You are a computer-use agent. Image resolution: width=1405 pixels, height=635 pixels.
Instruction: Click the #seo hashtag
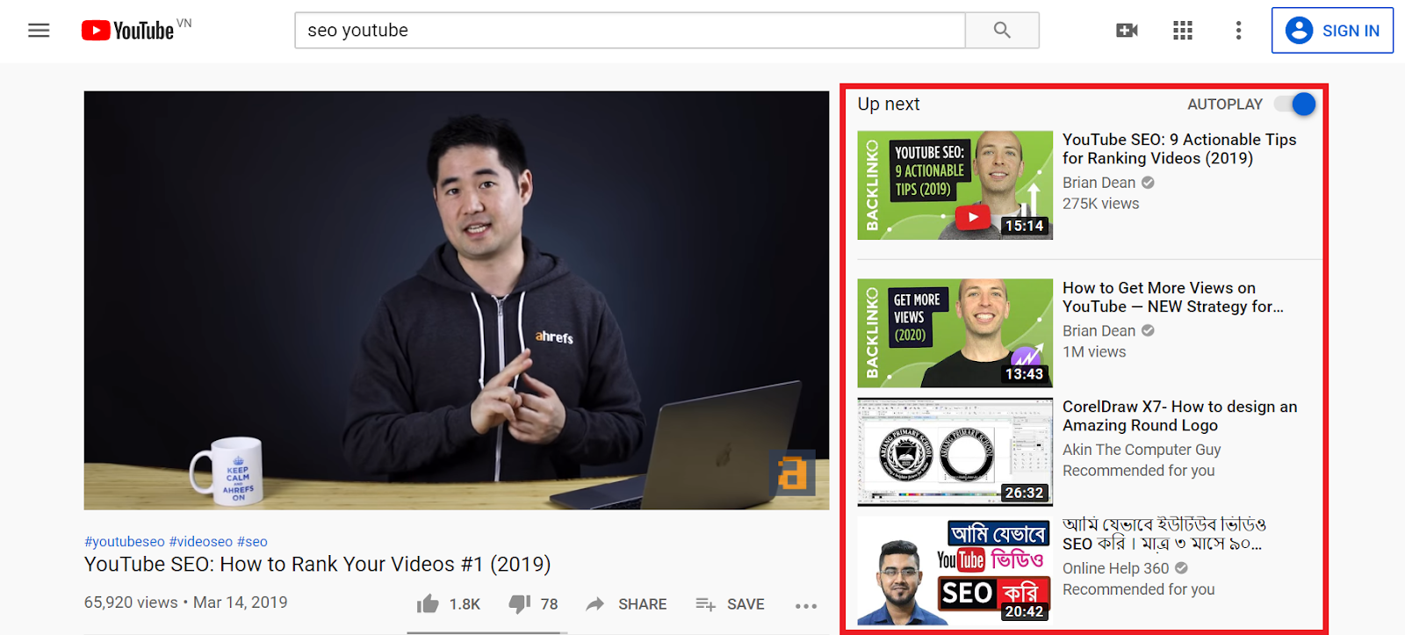pyautogui.click(x=252, y=542)
